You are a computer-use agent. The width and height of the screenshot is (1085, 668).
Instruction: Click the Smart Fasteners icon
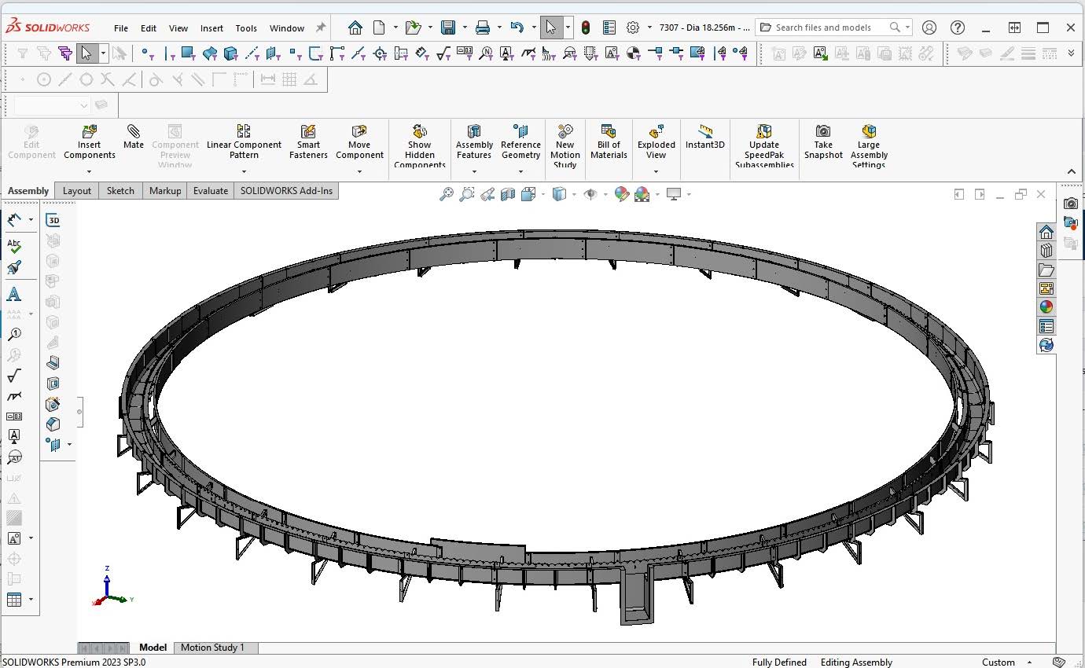(x=308, y=141)
